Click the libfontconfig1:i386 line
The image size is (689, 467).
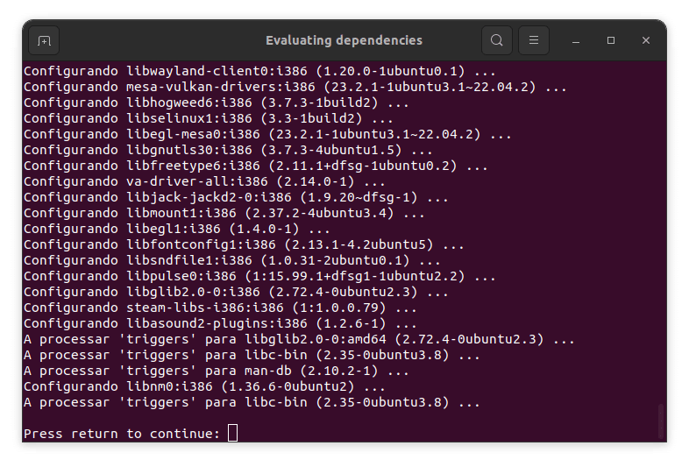[x=244, y=244]
